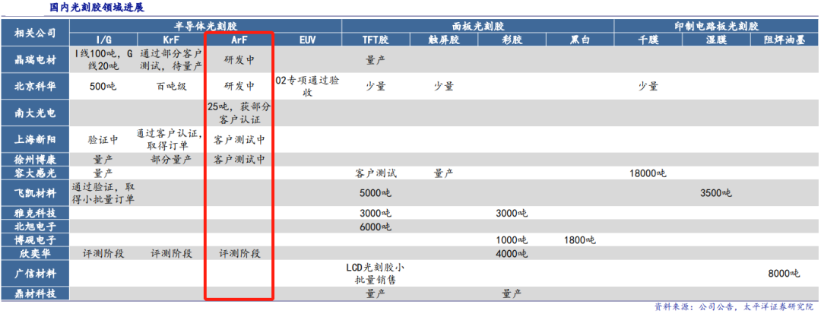Click the 3500吨 cell
Screen dimensions: 821x314
716,192
